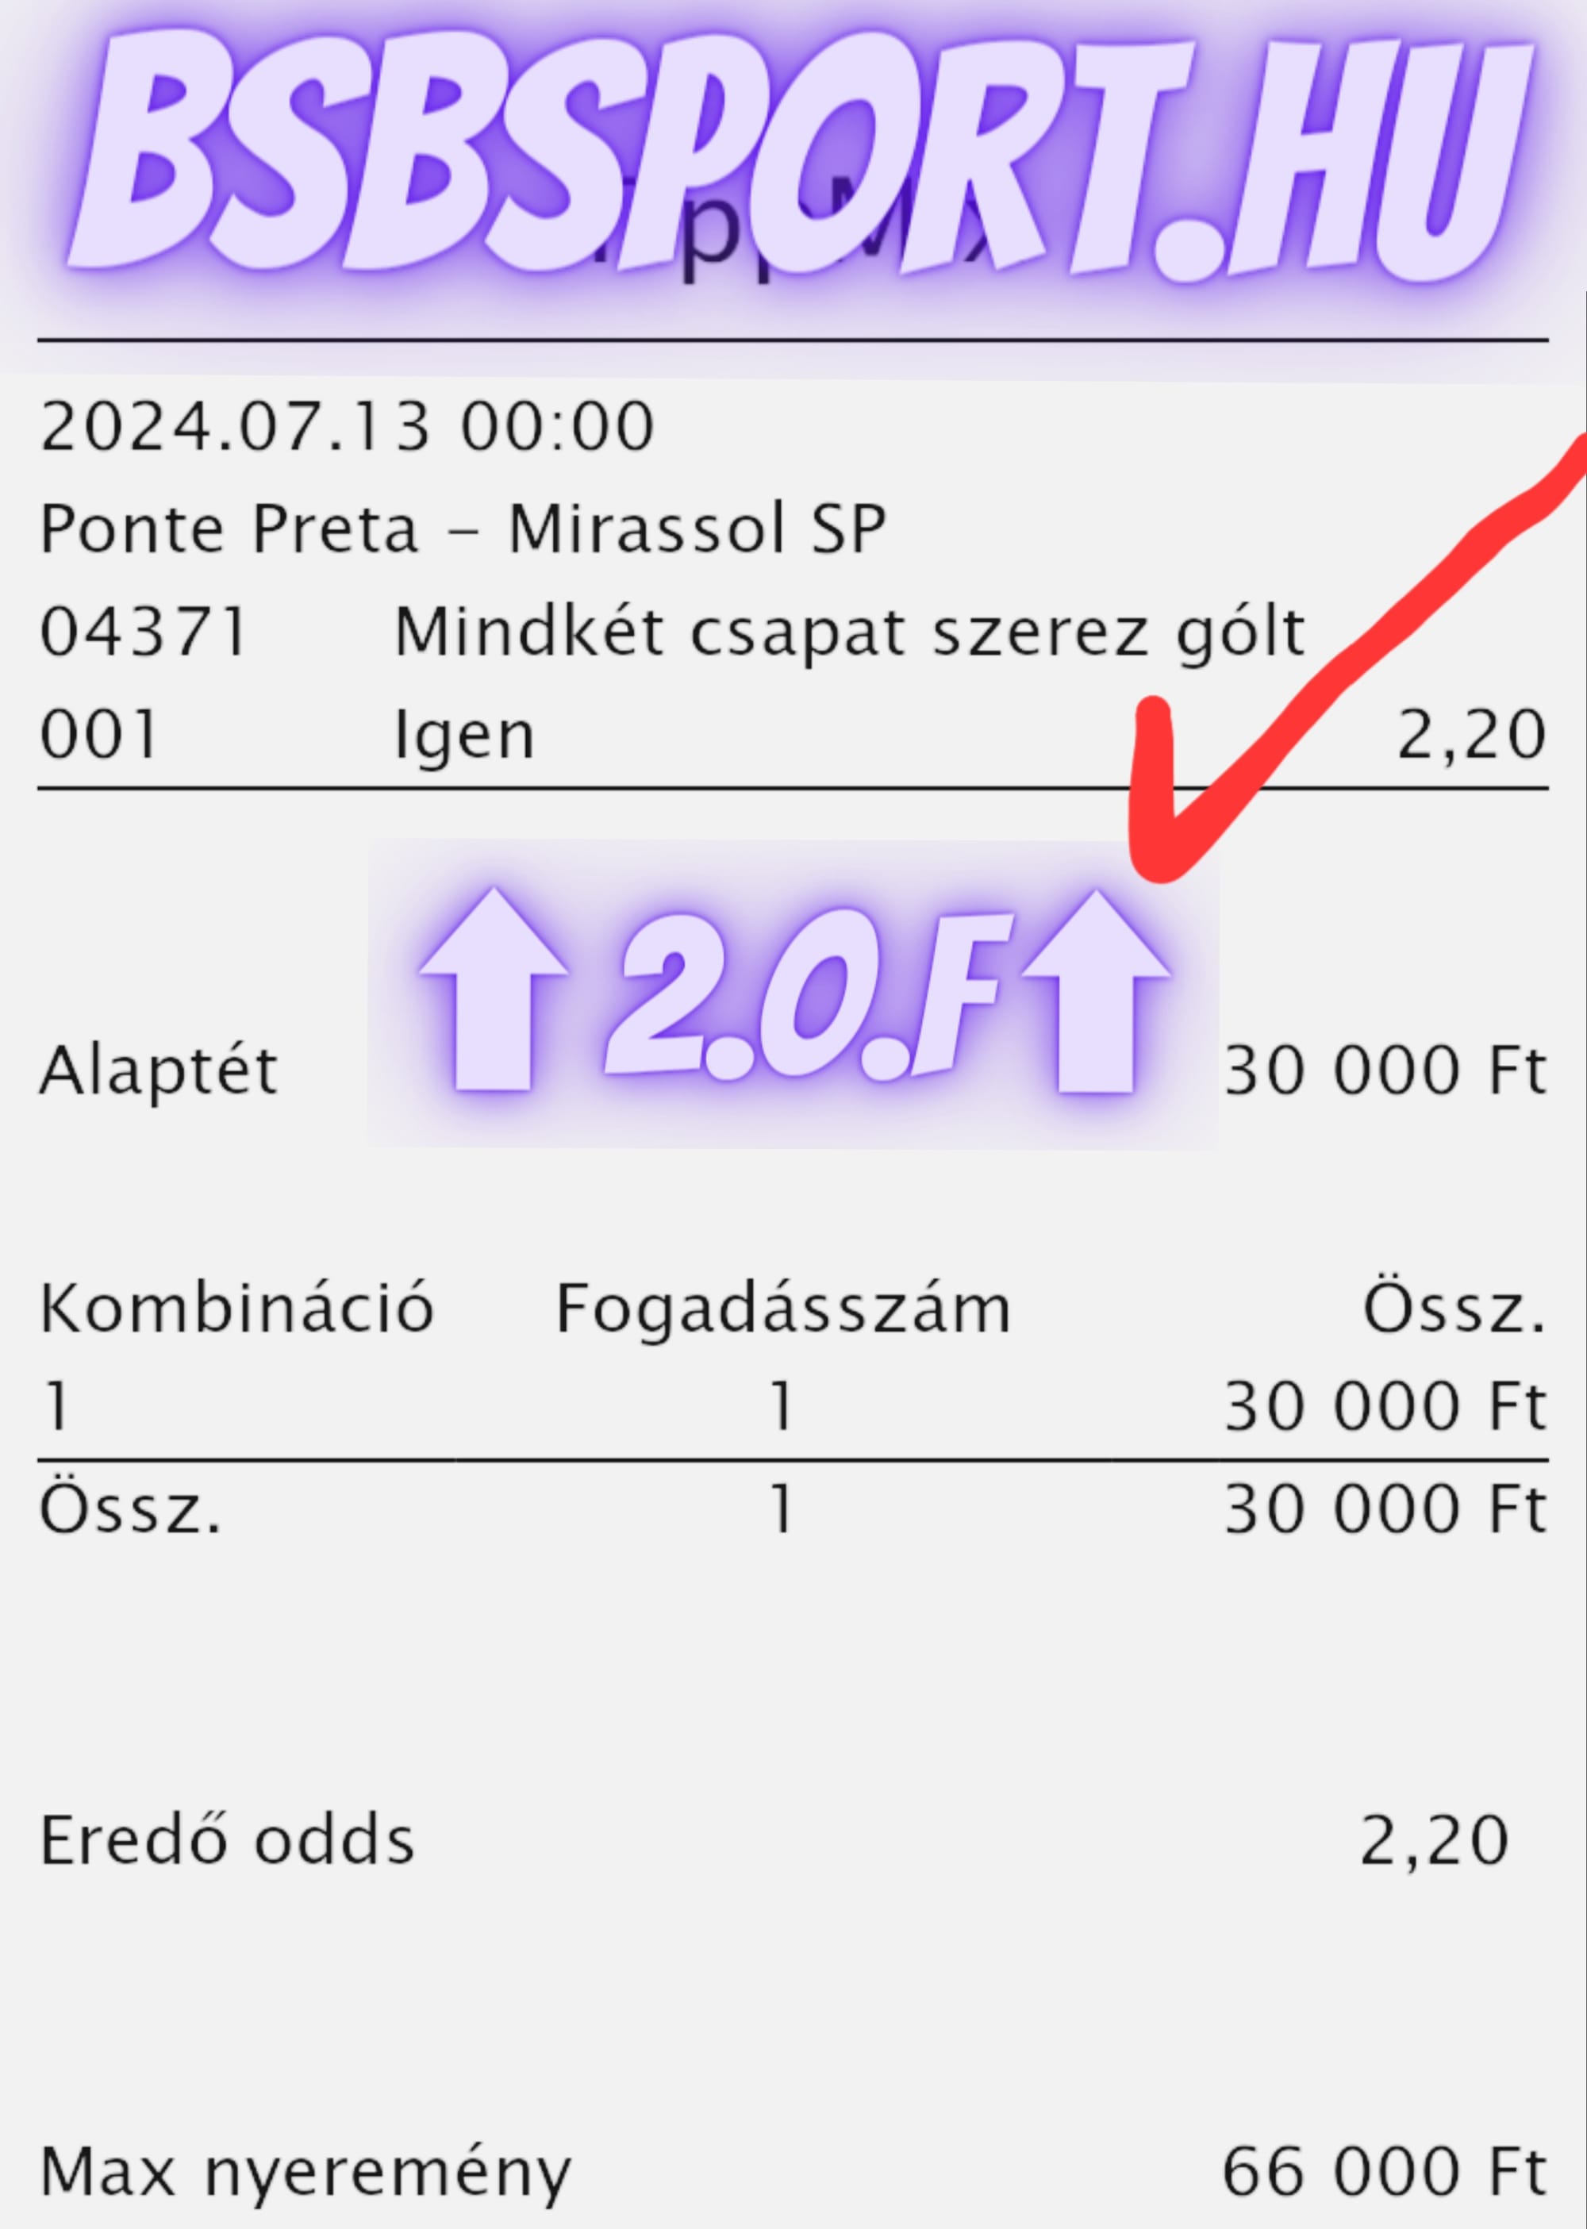Screen dimensions: 1587x2229
Task: Click the Alaptét amount 30 000 Ft
Action: pyautogui.click(x=1385, y=1071)
